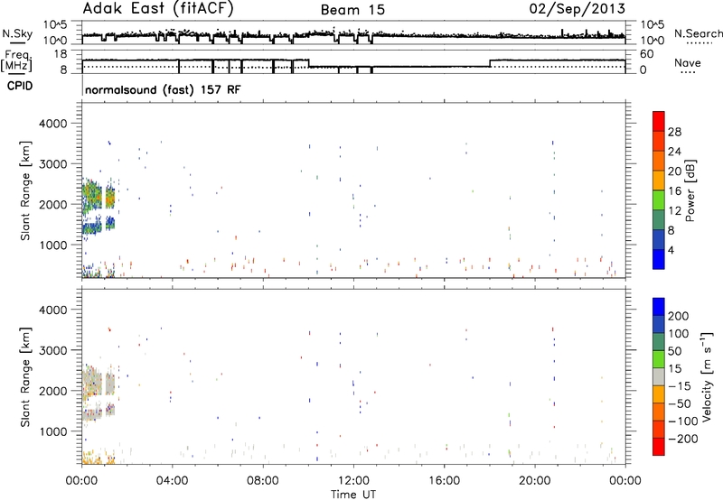The height and width of the screenshot is (500, 723).
Task: Click the noise panel left '10^5' tick
Action: 55,24
